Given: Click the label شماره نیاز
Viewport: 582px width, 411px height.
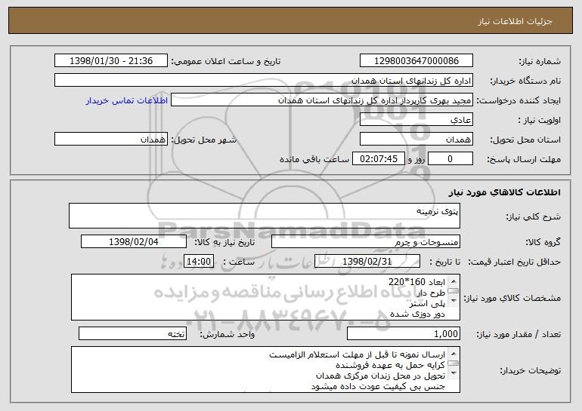Looking at the screenshot, I should pos(540,61).
